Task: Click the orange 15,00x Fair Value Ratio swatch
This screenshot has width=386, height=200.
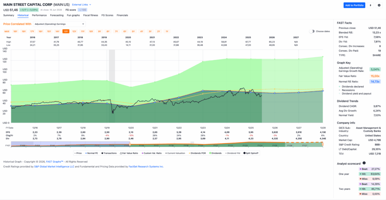Action: pos(375,76)
